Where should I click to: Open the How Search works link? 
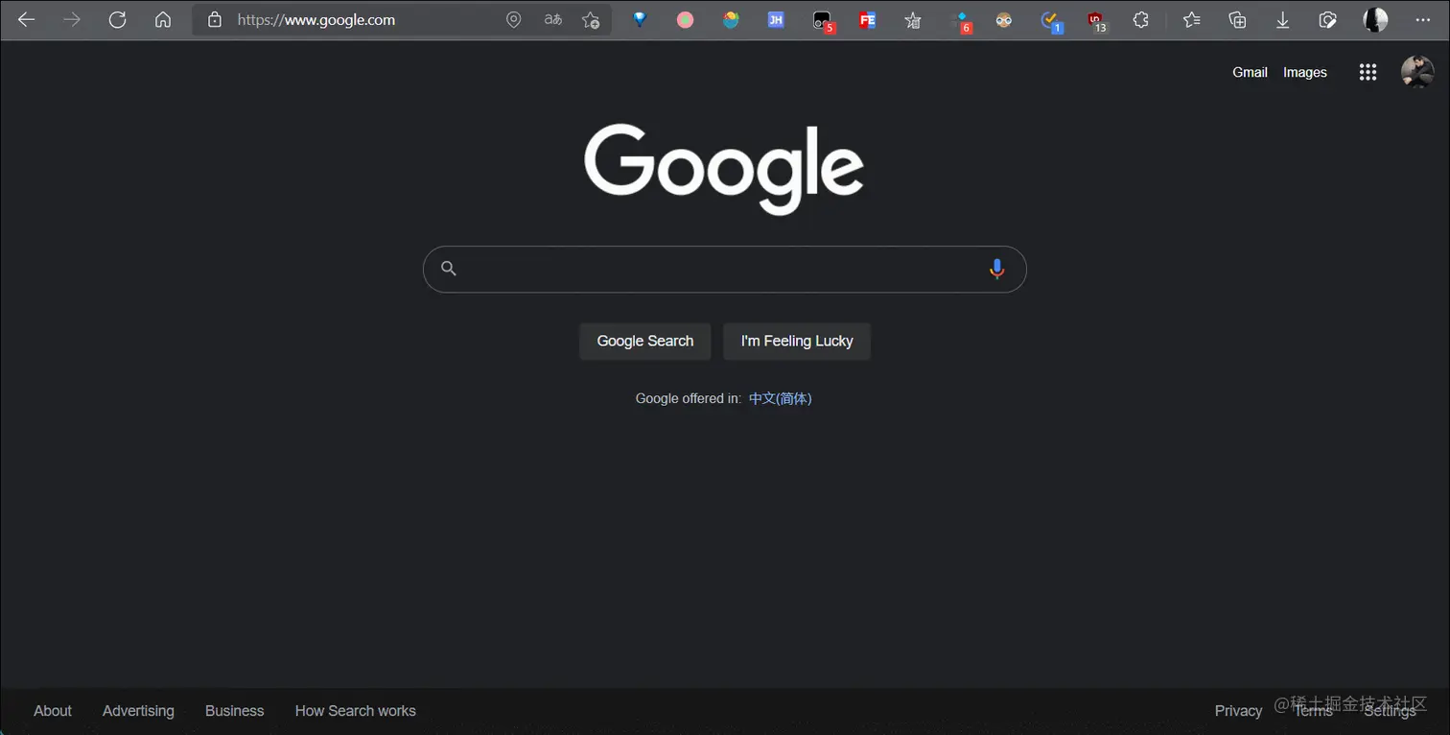[356, 711]
